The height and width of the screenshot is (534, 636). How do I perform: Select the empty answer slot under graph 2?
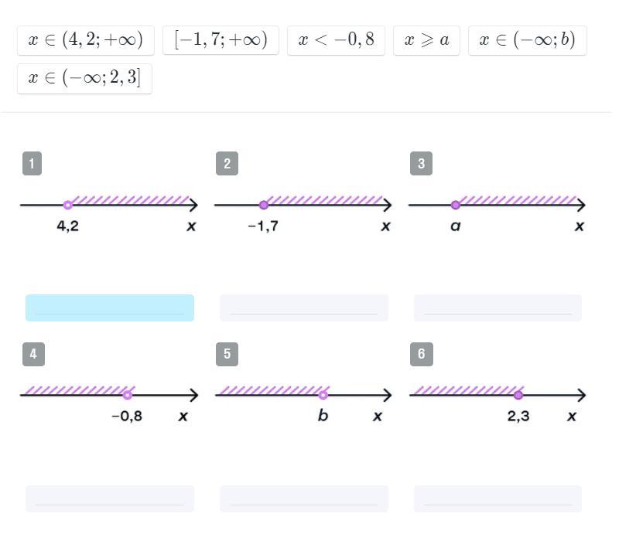pyautogui.click(x=304, y=308)
